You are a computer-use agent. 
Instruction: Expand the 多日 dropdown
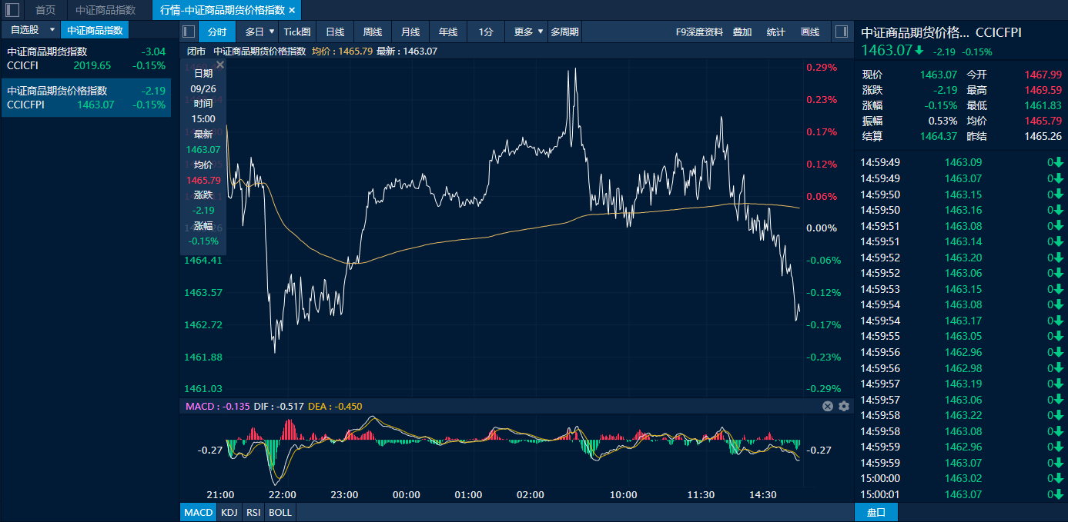point(272,32)
